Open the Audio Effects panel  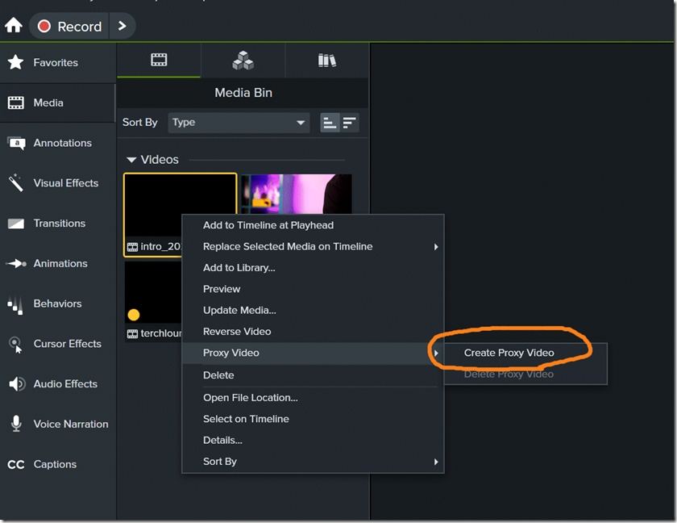click(58, 384)
